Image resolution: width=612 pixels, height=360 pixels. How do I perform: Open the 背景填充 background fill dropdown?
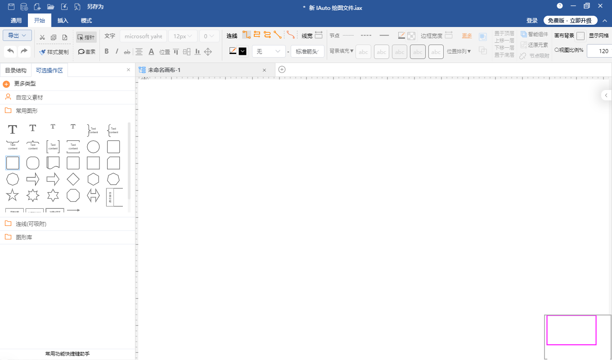(x=342, y=51)
